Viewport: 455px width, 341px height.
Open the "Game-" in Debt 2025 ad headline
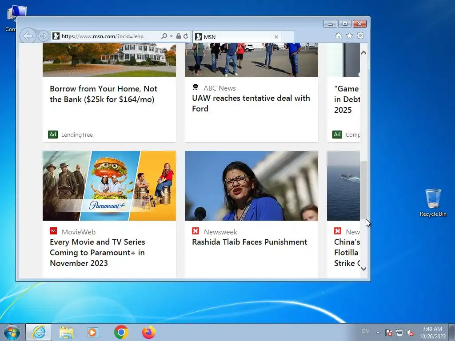pos(347,99)
